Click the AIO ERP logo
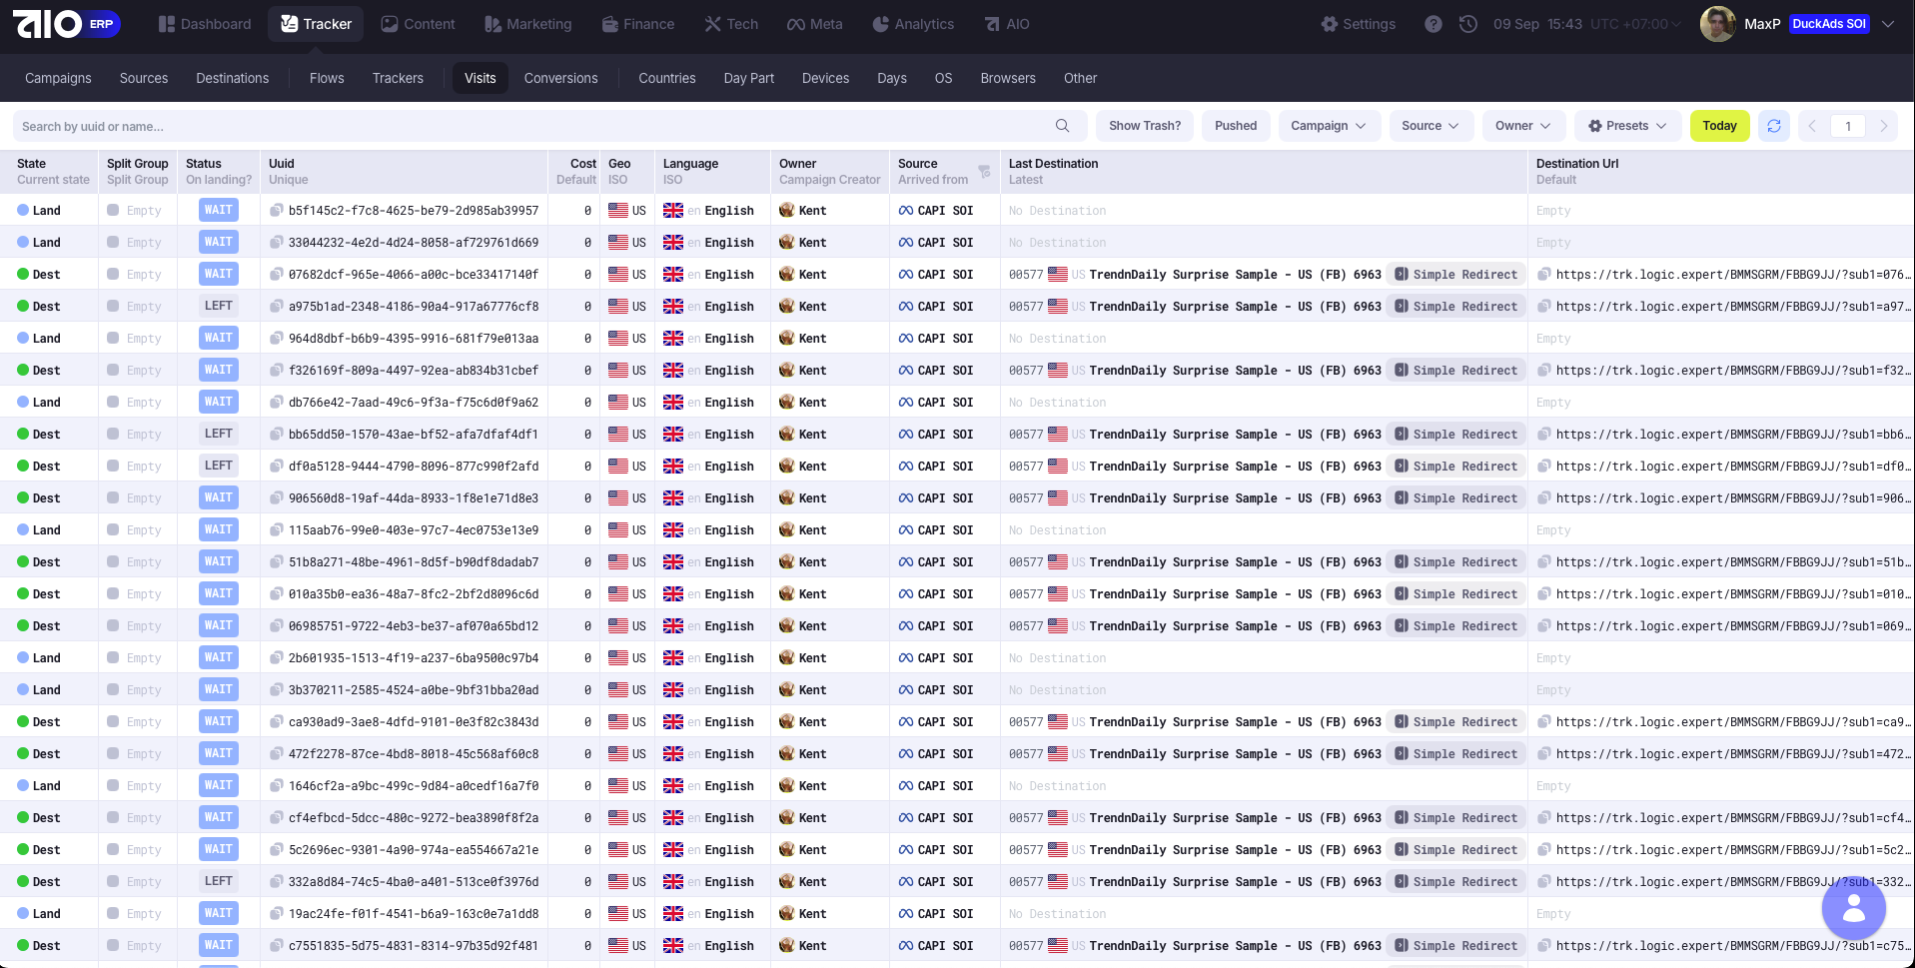The image size is (1915, 968). click(66, 24)
